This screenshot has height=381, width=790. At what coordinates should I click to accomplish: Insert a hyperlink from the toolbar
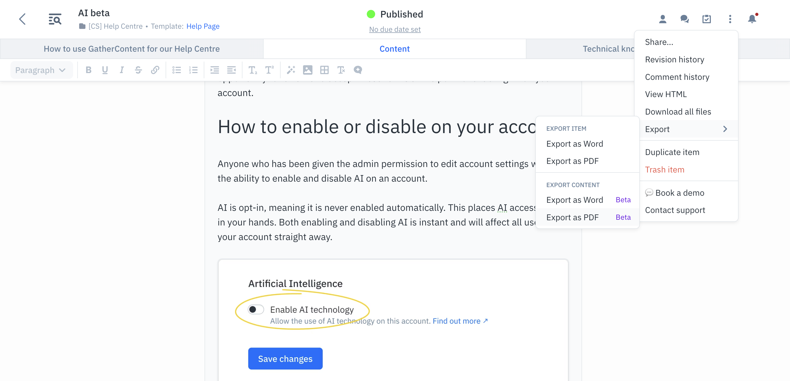coord(155,70)
